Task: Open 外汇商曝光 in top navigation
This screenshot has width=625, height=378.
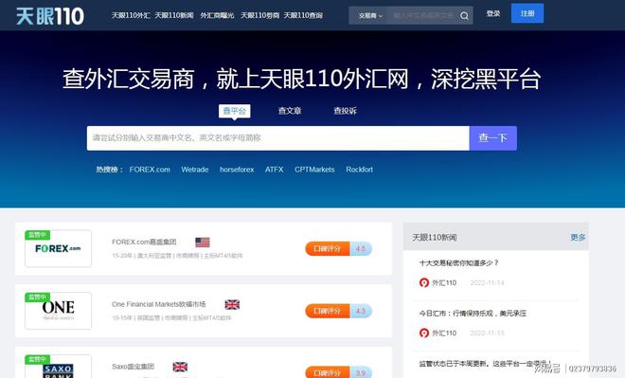Action: click(x=217, y=15)
